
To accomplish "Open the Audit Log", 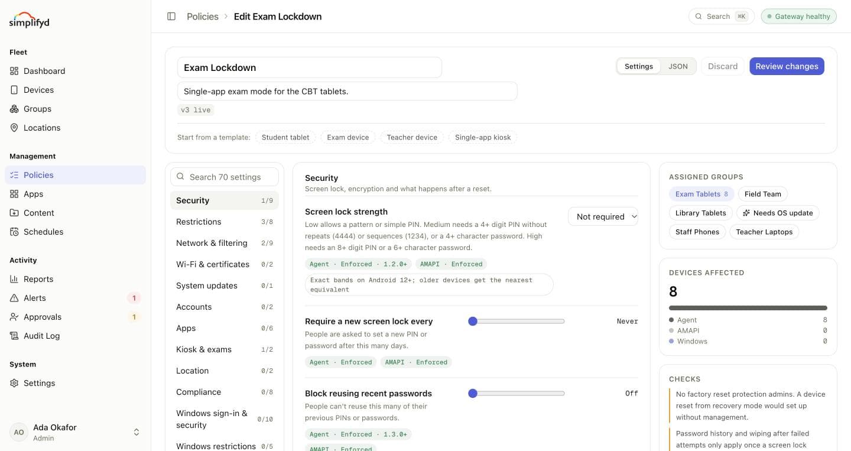I will pos(75,336).
